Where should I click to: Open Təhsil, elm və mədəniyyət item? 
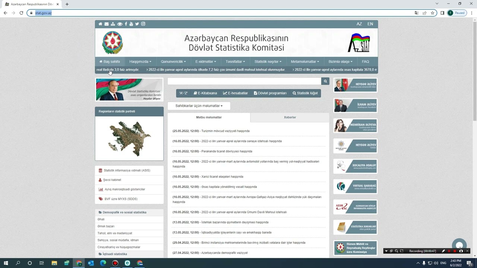[x=115, y=233]
